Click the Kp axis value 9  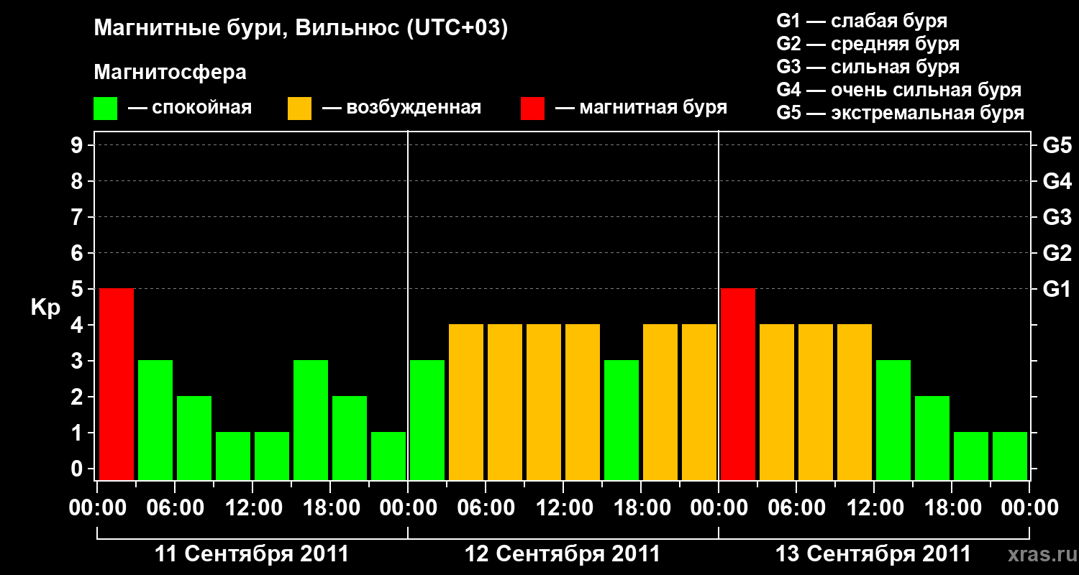[x=78, y=145]
